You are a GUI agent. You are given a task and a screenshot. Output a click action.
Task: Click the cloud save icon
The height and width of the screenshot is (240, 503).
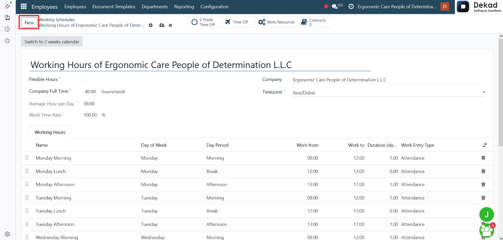tap(162, 25)
